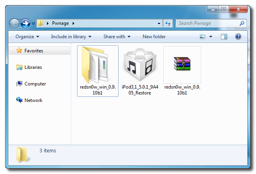
Task: Click the Libraries folder icon
Action: [x=19, y=67]
